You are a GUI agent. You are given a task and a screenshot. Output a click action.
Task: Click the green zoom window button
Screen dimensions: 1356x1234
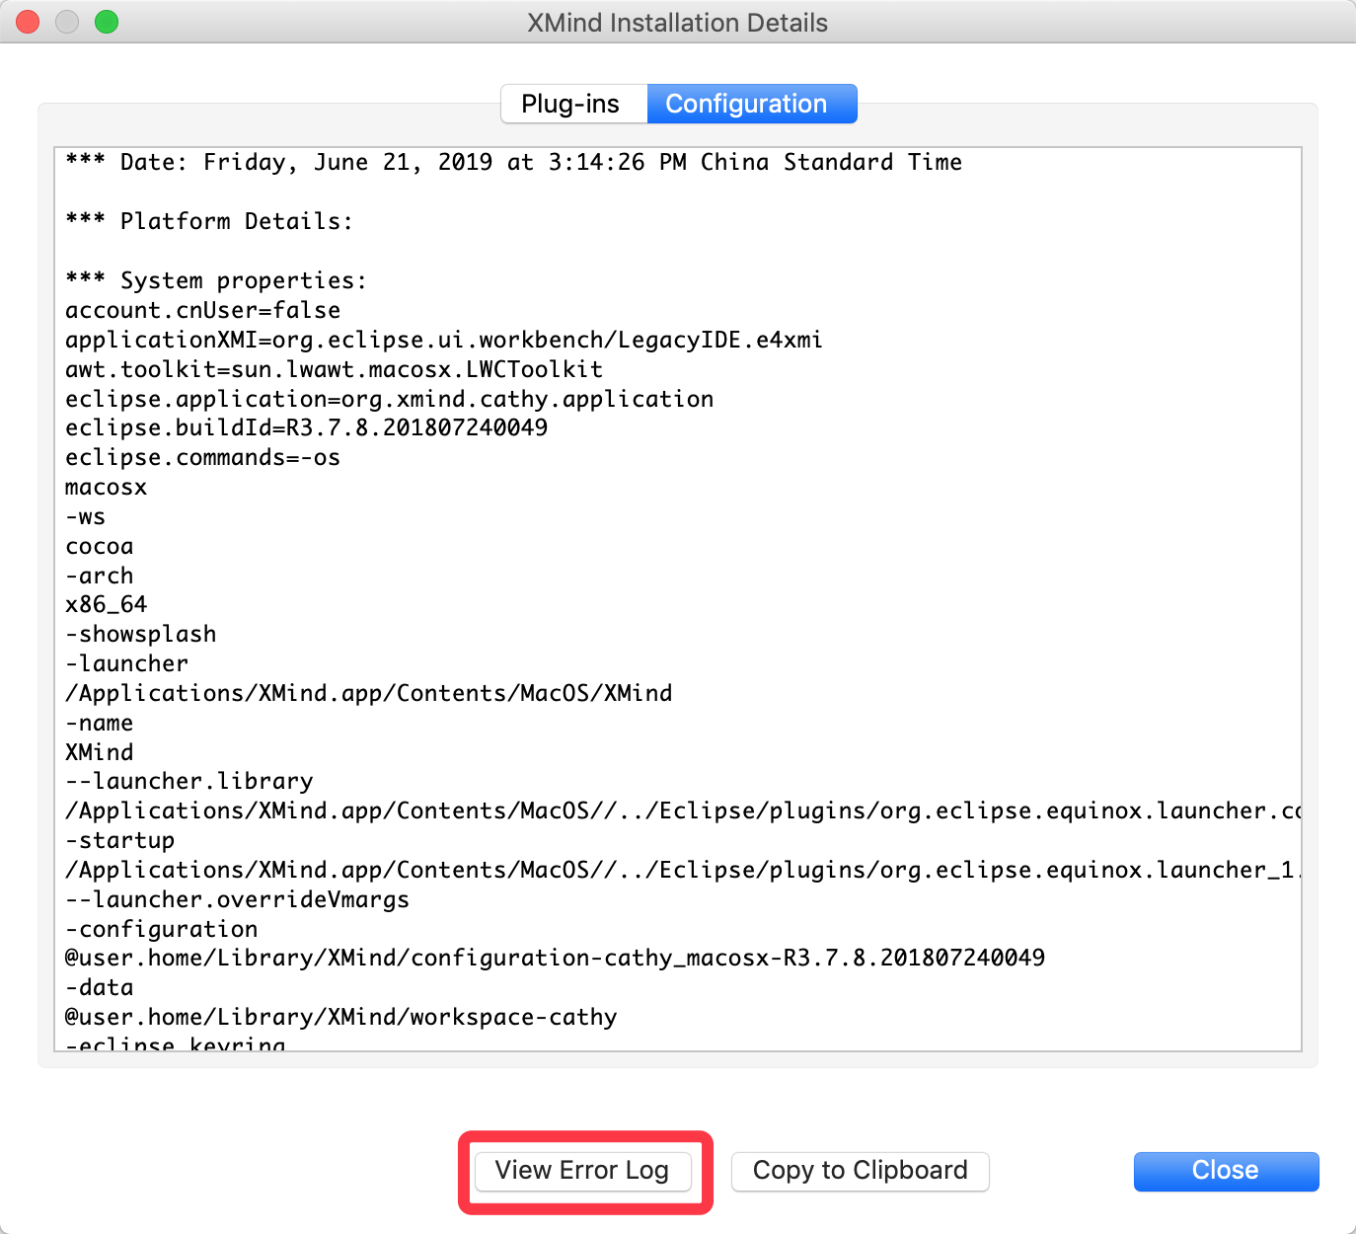tap(107, 22)
